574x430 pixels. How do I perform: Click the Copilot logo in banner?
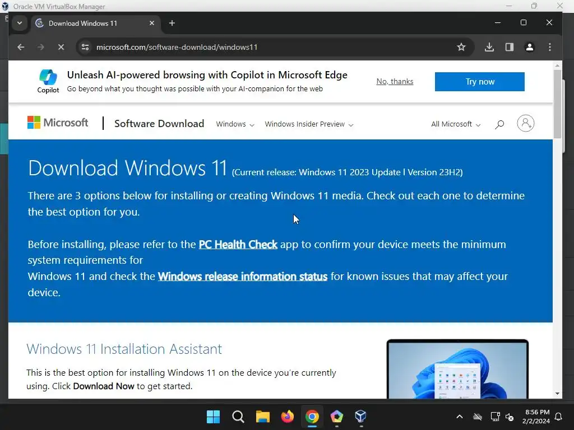(x=48, y=81)
